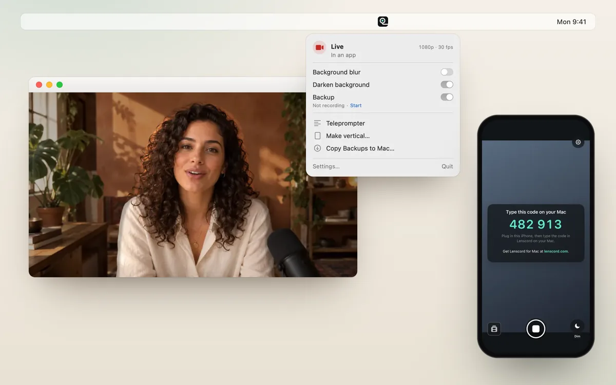Image resolution: width=616 pixels, height=385 pixels.
Task: Open the phone's gear settings icon
Action: pos(578,142)
